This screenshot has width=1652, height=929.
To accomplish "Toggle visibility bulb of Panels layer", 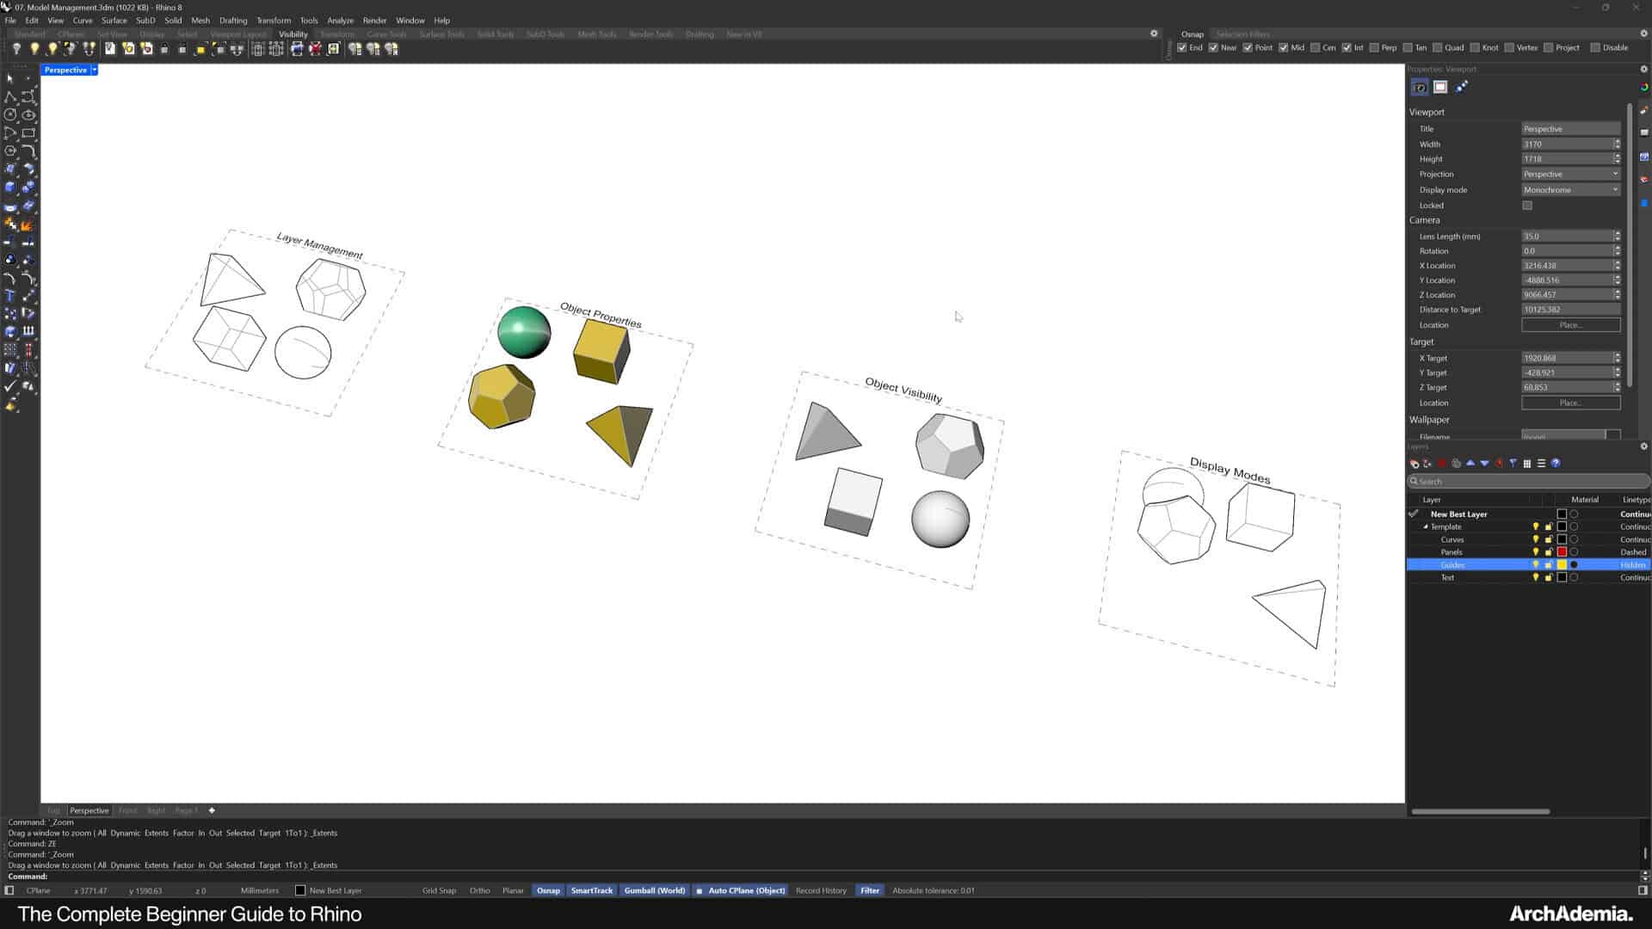I will (1536, 552).
